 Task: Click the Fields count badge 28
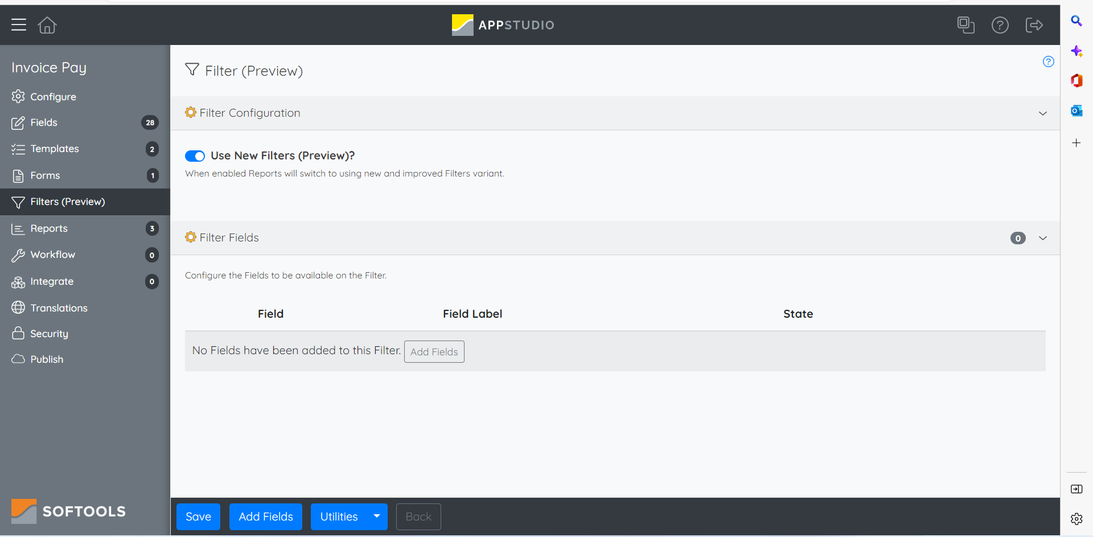click(x=150, y=122)
